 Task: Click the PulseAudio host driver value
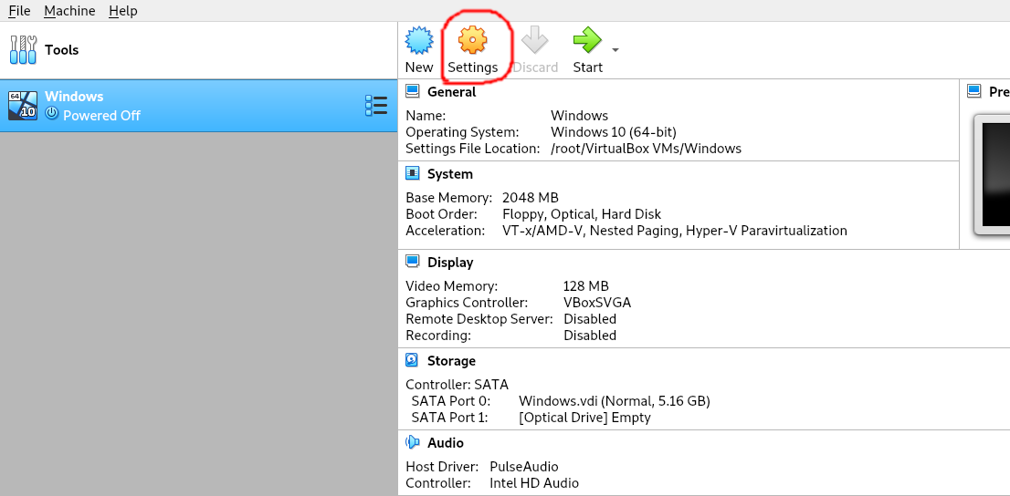click(x=523, y=467)
